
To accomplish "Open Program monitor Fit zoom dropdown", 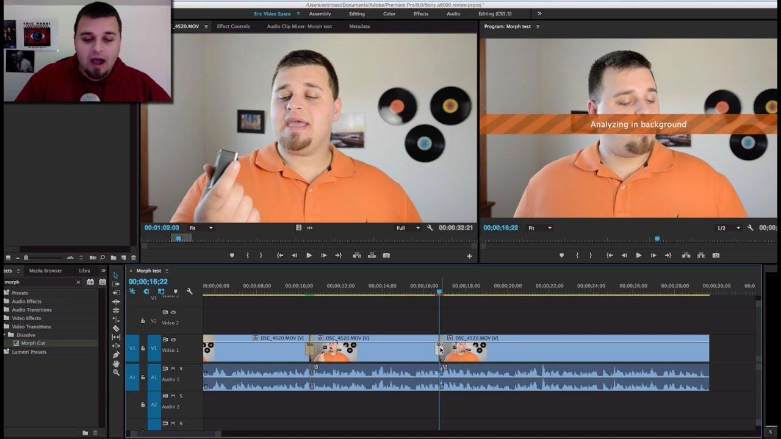I will 540,227.
